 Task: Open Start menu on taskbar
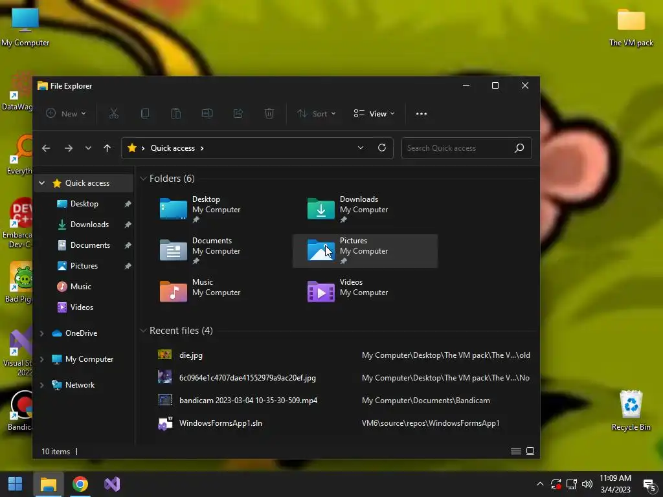[x=16, y=484]
